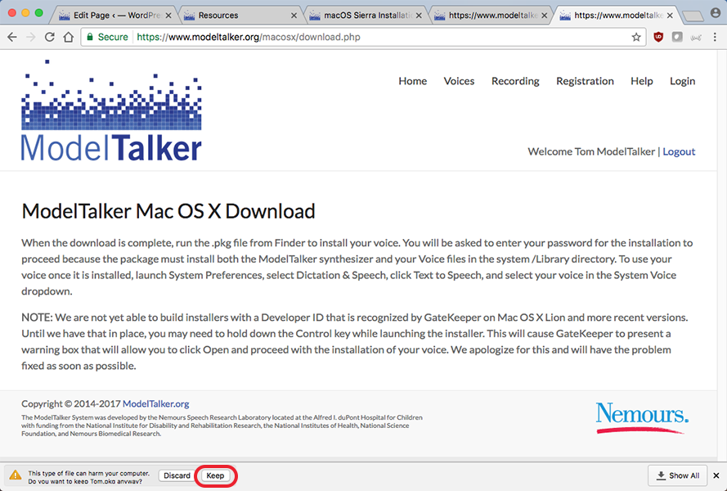Click the green Secure padlock icon

(x=90, y=37)
